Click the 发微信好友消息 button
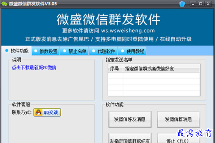The height and width of the screenshot is (143, 215). click(130, 119)
